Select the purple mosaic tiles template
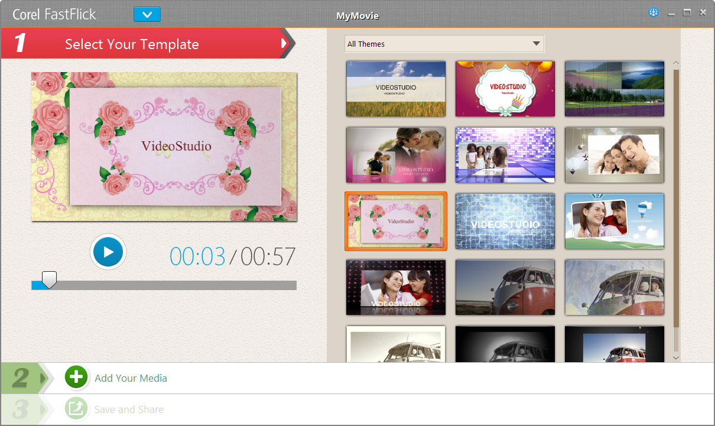715x426 pixels. pos(505,155)
